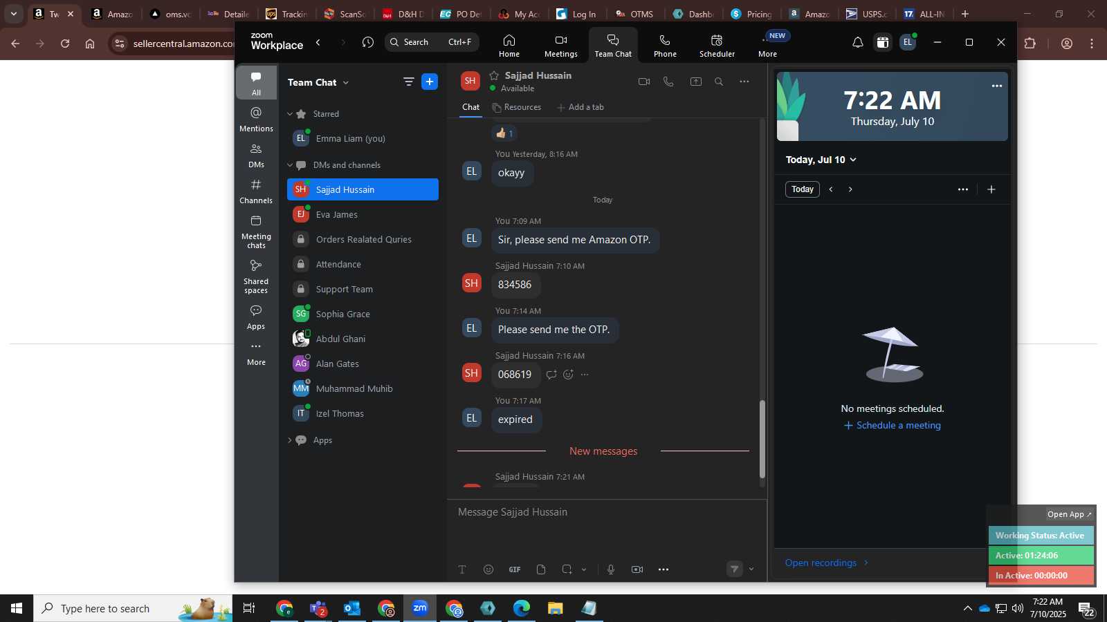The image size is (1107, 622).
Task: Click Schedule a meeting link
Action: click(893, 426)
